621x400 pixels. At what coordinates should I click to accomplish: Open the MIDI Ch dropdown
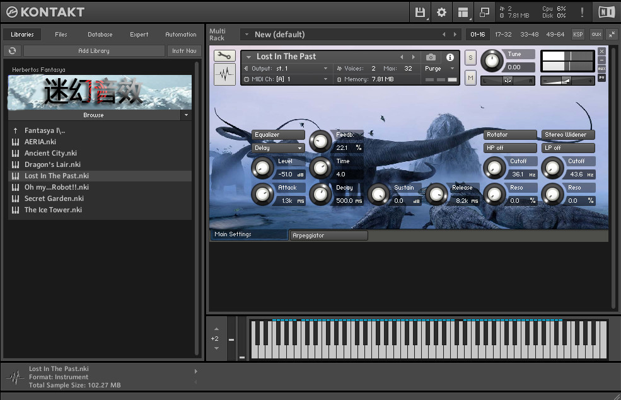(x=286, y=79)
